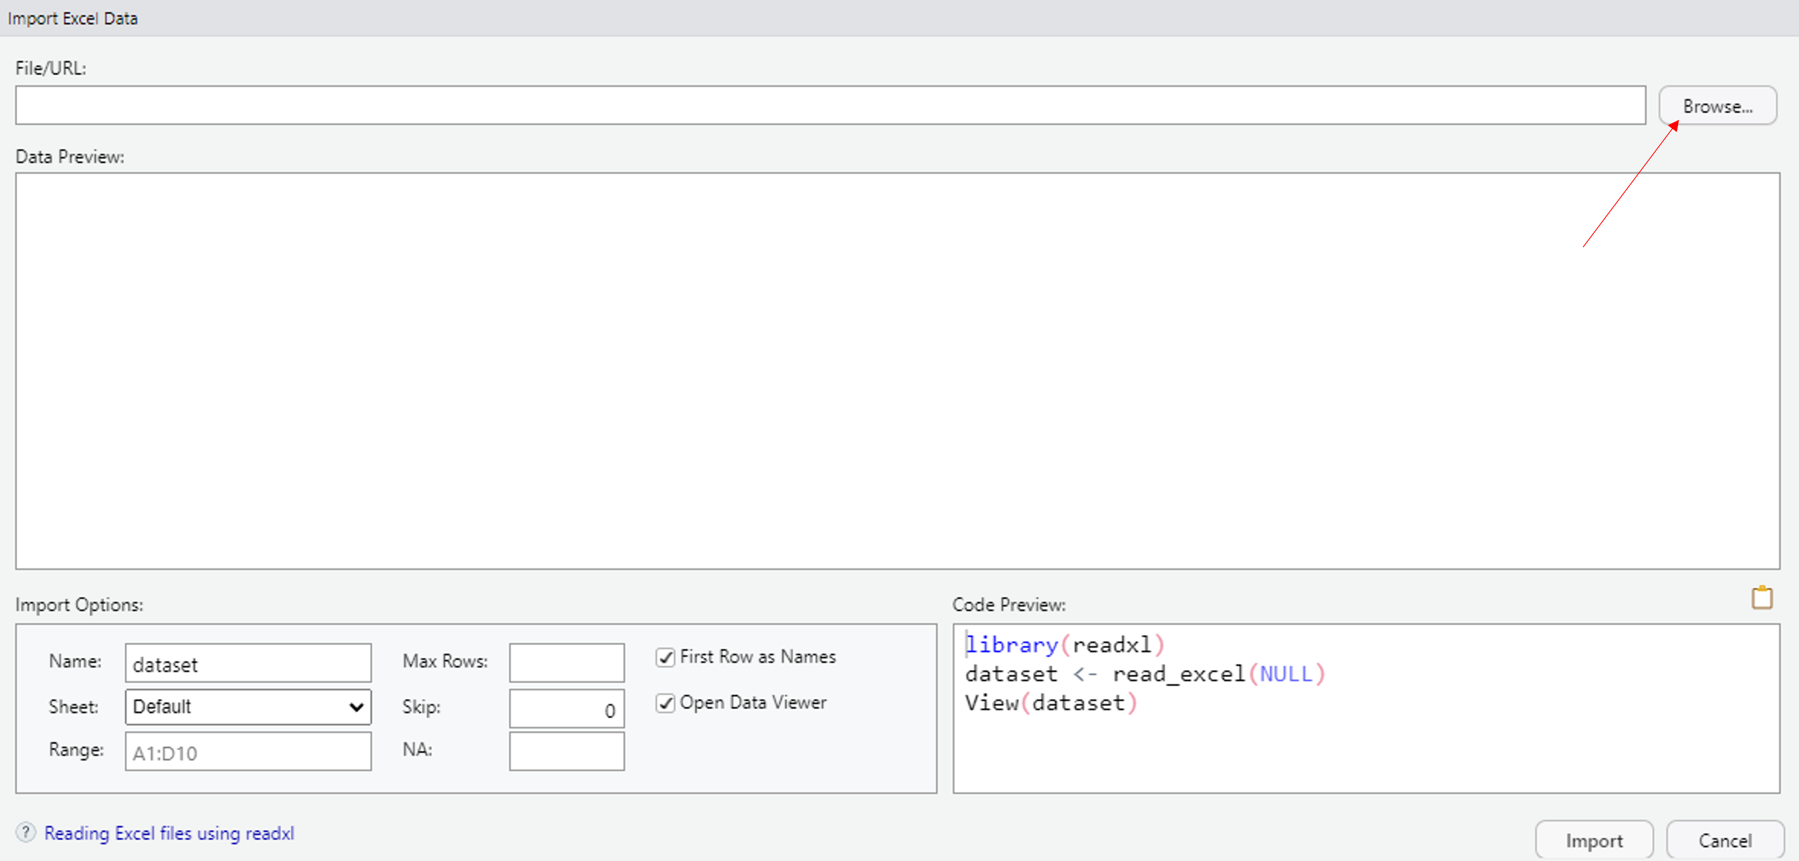Click the Range field with A1:D10 placeholder
Viewport: 1799px width, 861px height.
click(248, 751)
